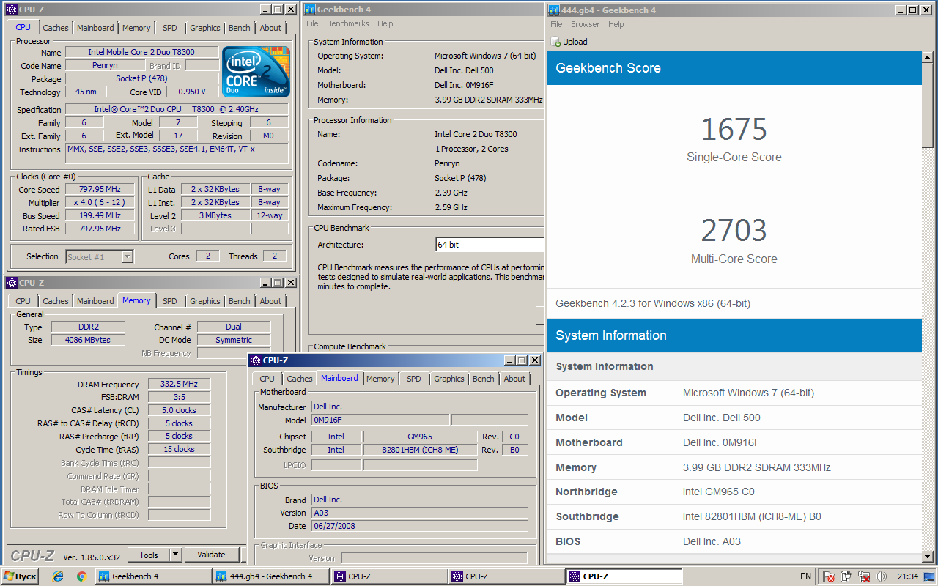Screen dimensions: 938x586
Task: Switch to Caches tab in the top CPU-Z window
Action: click(56, 28)
